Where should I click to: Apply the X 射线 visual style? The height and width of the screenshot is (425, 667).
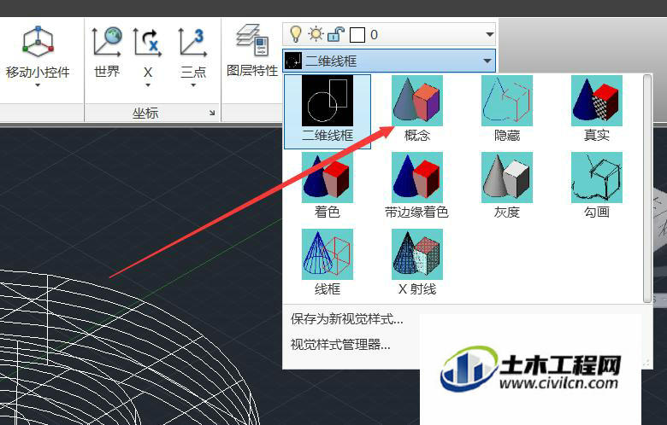point(417,254)
